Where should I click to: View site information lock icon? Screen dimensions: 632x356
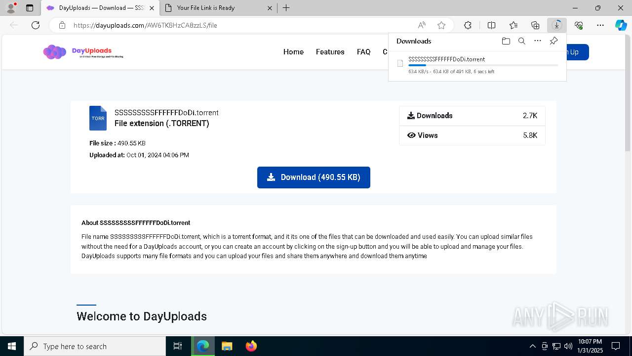[x=62, y=25]
